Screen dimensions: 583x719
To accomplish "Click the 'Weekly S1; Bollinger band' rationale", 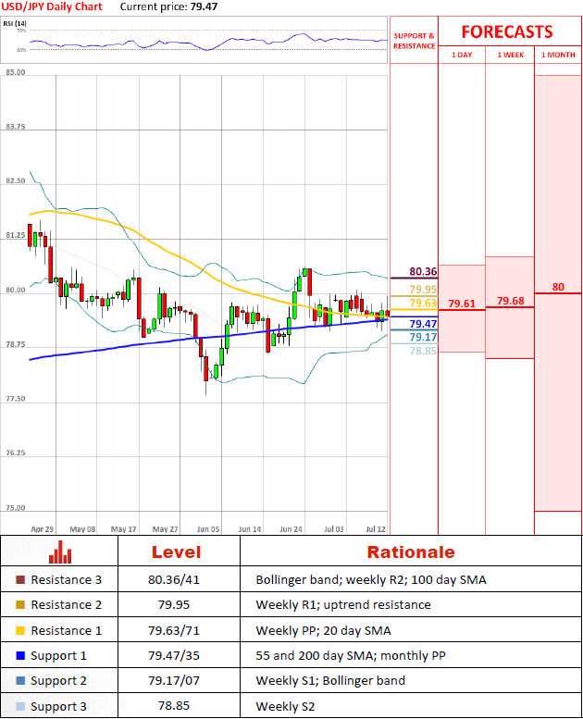I will tap(330, 680).
